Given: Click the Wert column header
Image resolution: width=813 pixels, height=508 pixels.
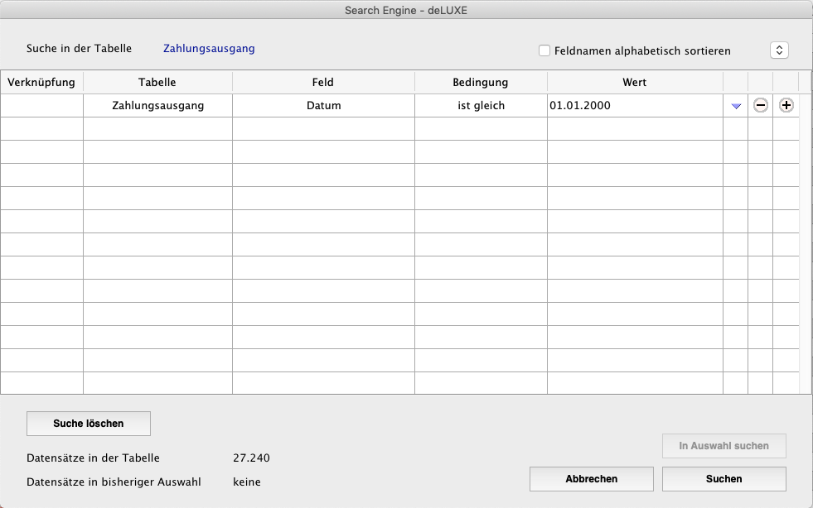Looking at the screenshot, I should pyautogui.click(x=634, y=83).
